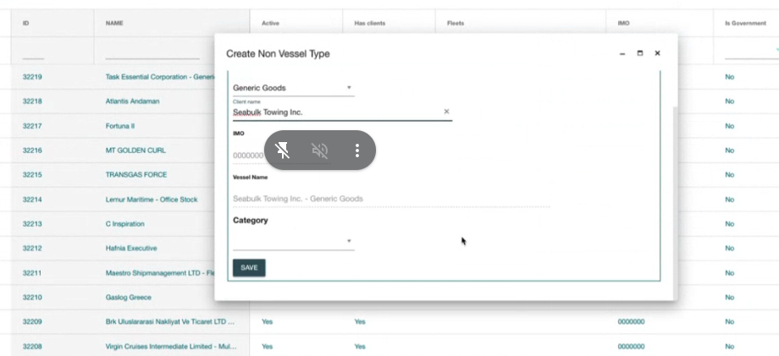Screen dimensions: 779x356
Task: Click Has clients Yes in row 32208
Action: [x=360, y=346]
